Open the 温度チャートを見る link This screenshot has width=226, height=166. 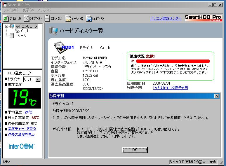[x=22, y=129]
